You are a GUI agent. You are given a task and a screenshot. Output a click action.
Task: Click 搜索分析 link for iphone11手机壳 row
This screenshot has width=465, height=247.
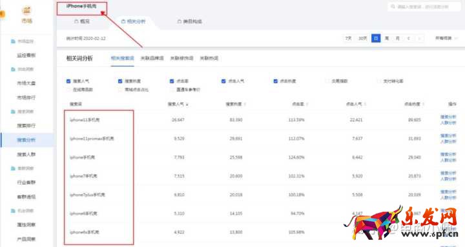coord(448,117)
